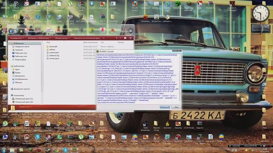The image size is (273, 153).
Task: Open the 1.7.4 mini.zip desktop file
Action: point(189,125)
